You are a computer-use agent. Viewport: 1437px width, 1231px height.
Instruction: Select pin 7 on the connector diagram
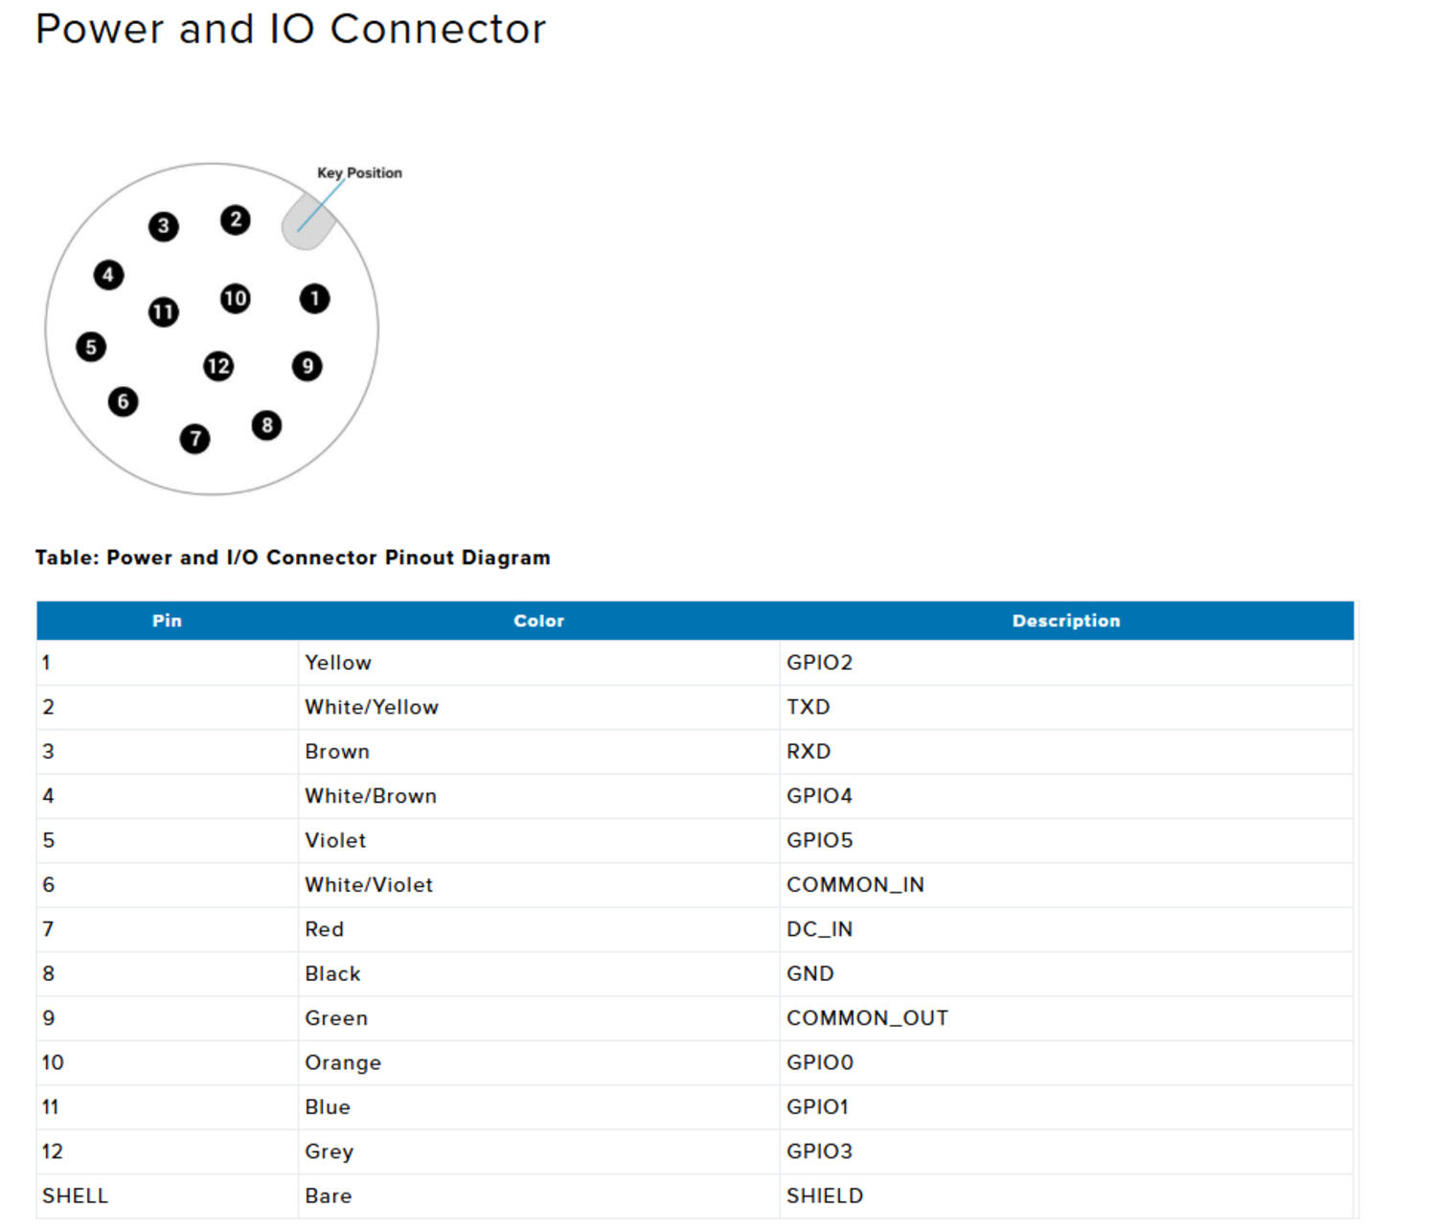194,438
